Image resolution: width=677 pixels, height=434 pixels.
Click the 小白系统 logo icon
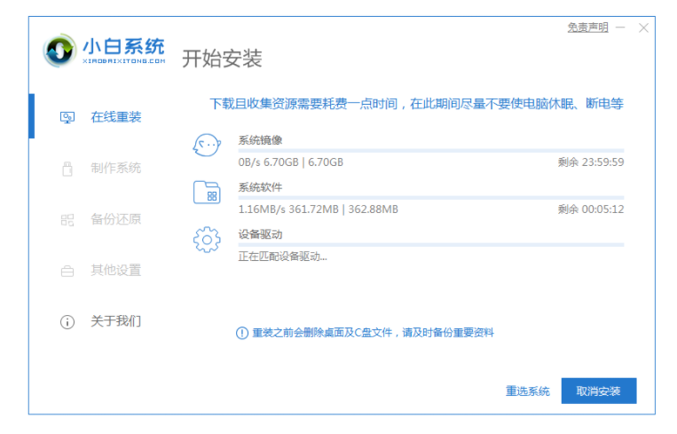point(60,50)
